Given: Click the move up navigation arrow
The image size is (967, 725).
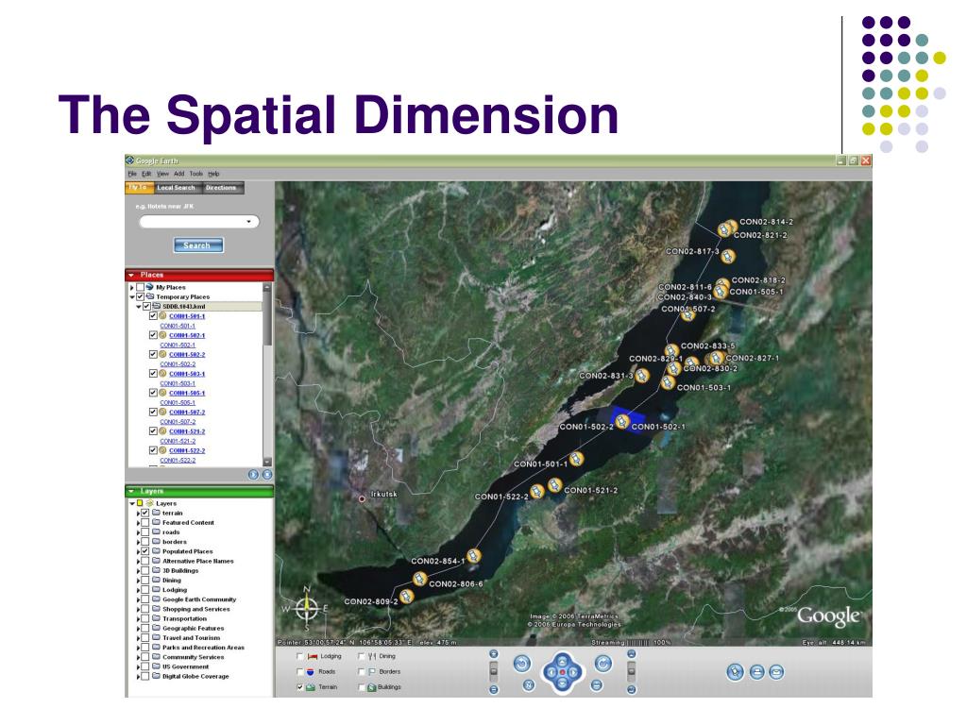Looking at the screenshot, I should 562,660.
